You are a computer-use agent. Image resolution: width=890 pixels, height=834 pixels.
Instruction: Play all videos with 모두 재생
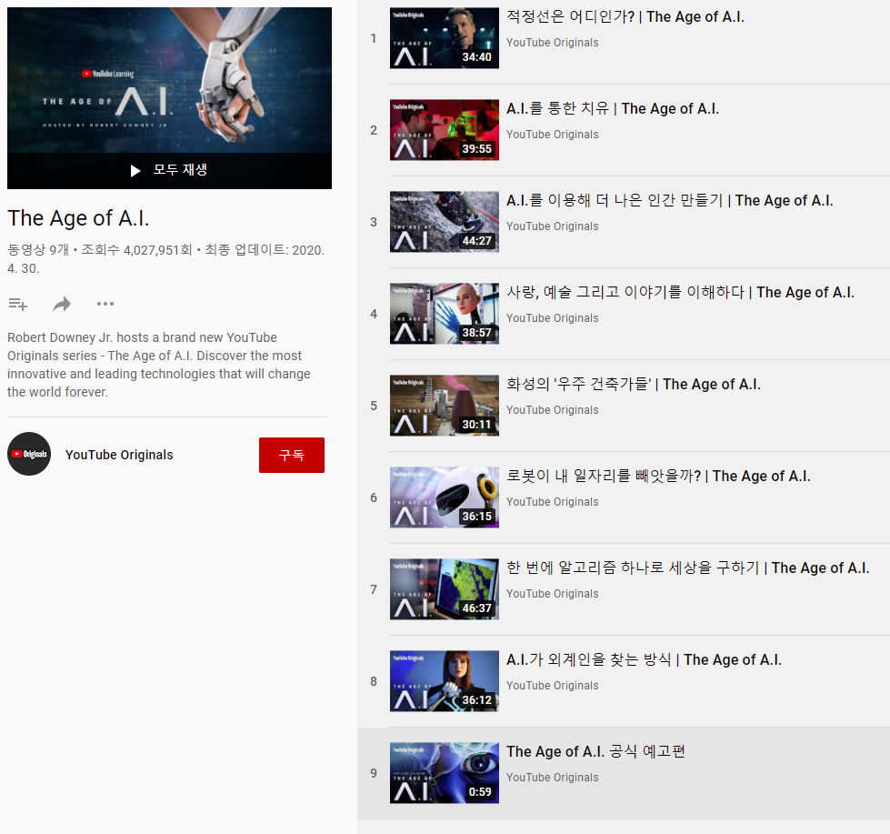coord(169,170)
